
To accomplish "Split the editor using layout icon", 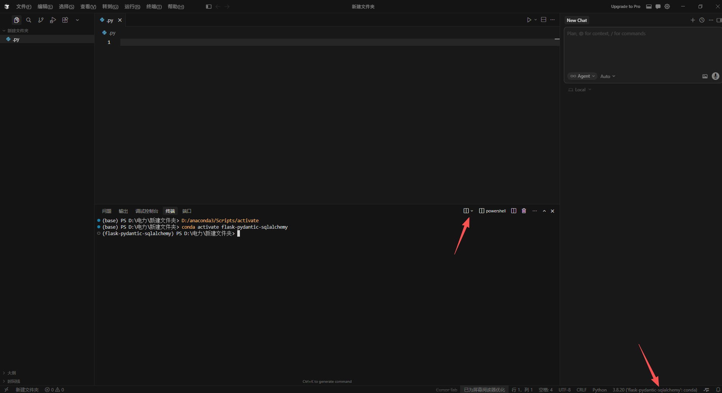I will tap(543, 20).
